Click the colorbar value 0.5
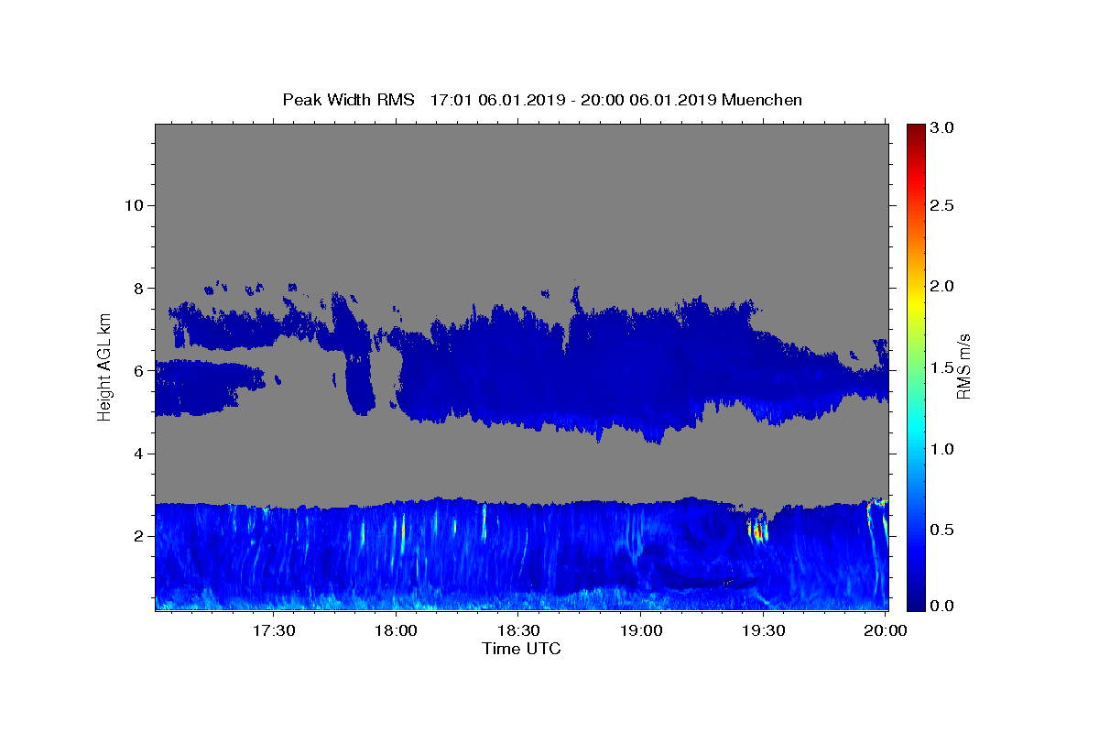 click(x=942, y=530)
